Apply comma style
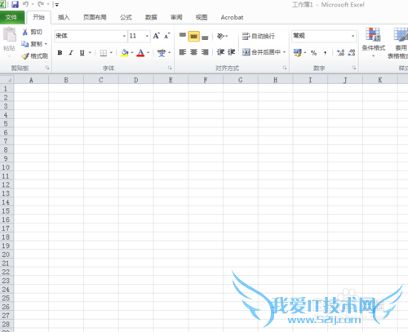 coord(325,53)
